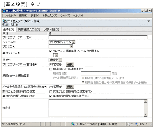Open the ツール(T) menu
This screenshot has width=154, height=128.
(x=65, y=15)
